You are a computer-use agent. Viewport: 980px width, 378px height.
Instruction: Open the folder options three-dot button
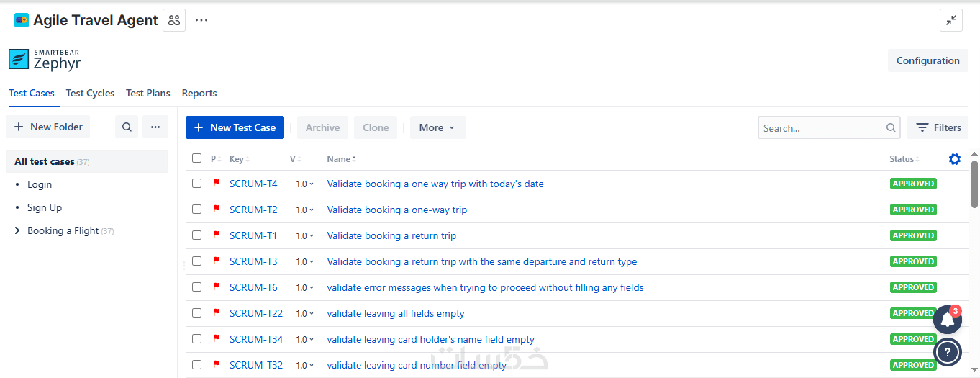click(155, 127)
